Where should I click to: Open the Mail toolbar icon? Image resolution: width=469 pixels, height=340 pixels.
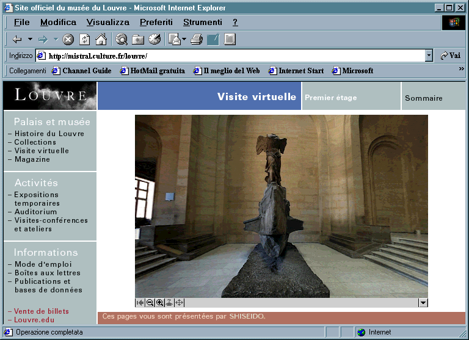[x=175, y=39]
